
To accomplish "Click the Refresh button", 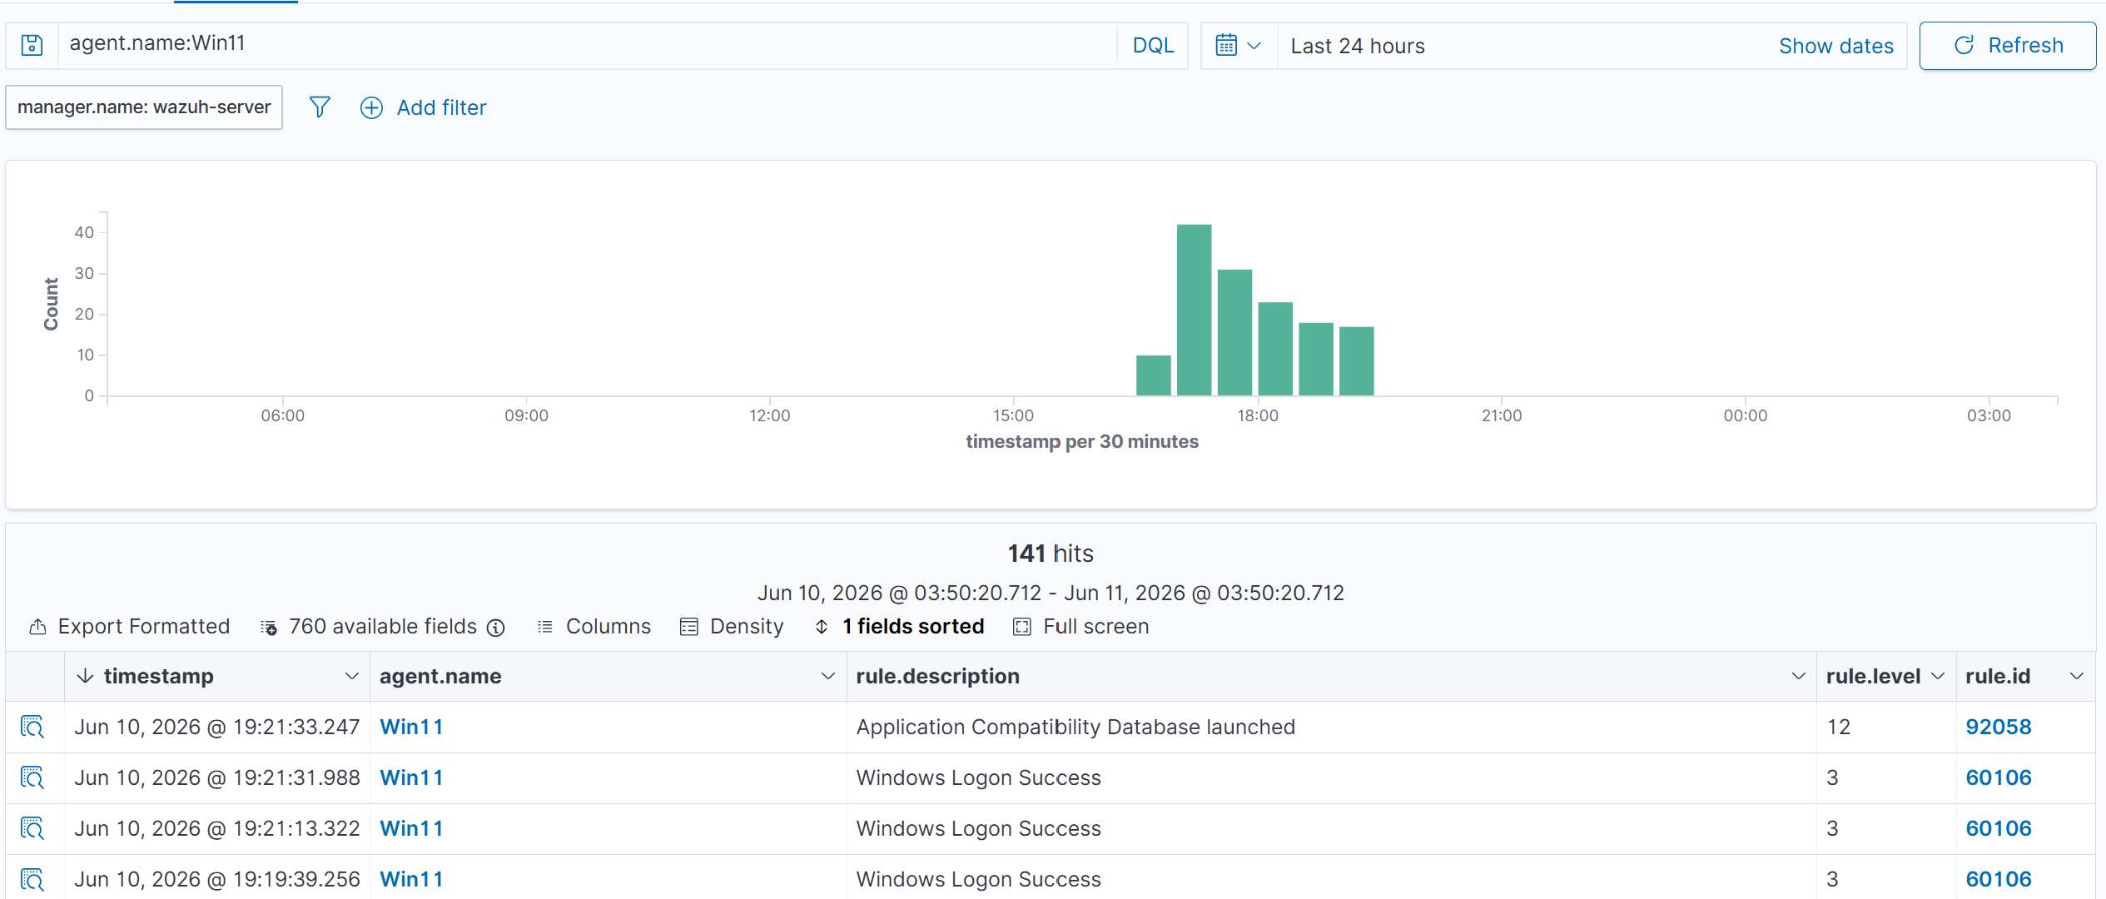I will coord(2008,46).
